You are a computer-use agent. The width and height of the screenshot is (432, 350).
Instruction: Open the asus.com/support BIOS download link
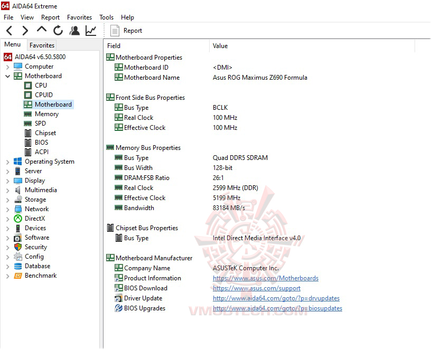257,288
